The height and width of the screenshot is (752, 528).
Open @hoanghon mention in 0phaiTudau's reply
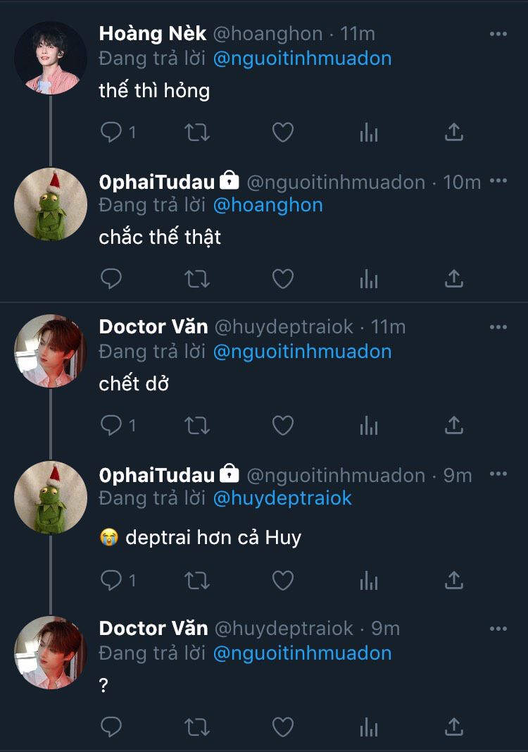(268, 205)
